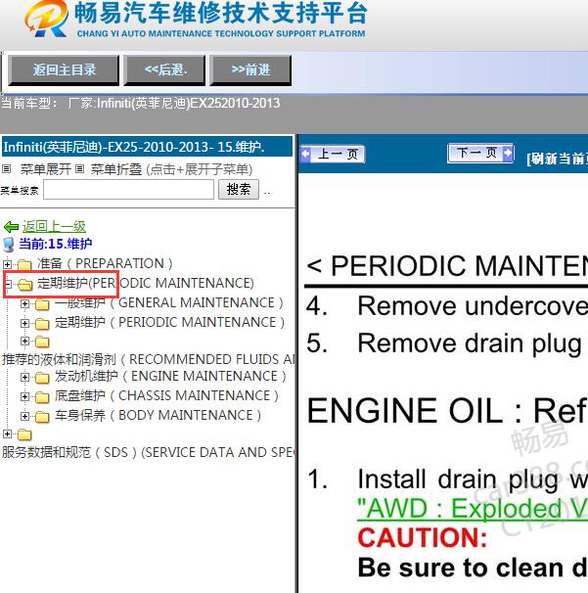Viewport: 588px width, 593px height.
Task: Select 服务数据和规范 ( SDS ) item
Action: [149, 452]
